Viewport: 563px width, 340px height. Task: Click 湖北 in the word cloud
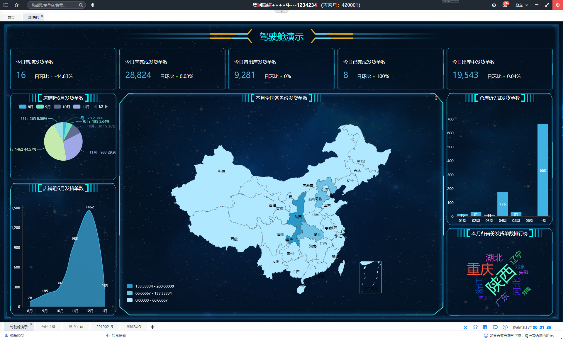point(494,258)
